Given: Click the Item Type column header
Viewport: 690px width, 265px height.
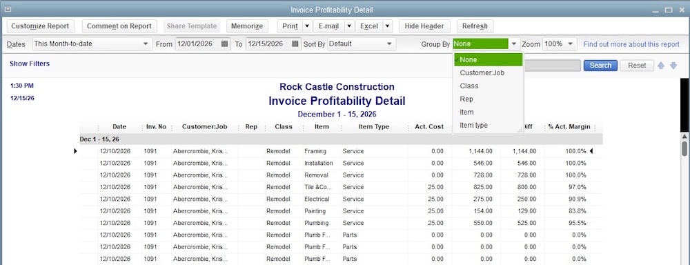Looking at the screenshot, I should (x=374, y=127).
